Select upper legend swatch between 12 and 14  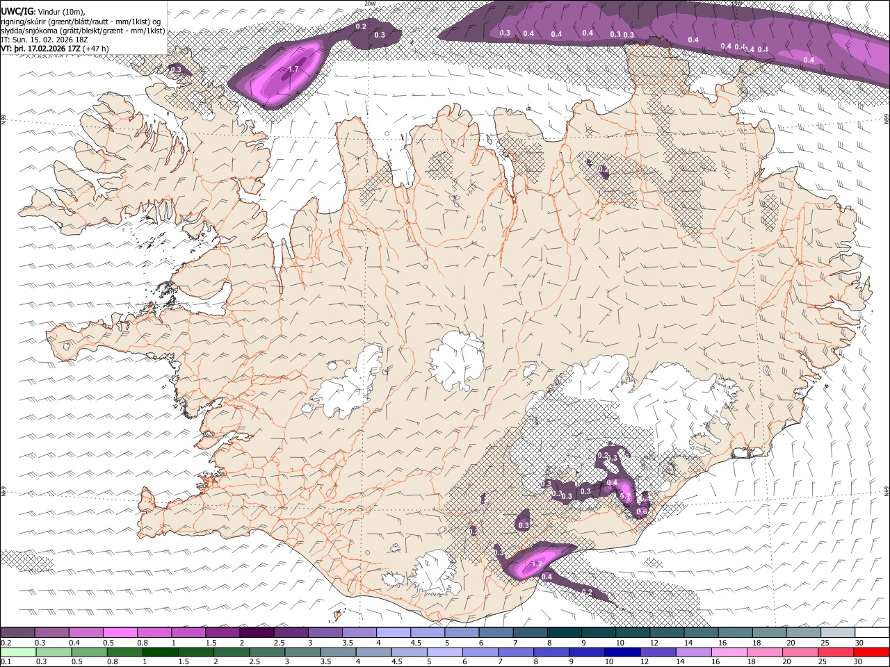[667, 632]
